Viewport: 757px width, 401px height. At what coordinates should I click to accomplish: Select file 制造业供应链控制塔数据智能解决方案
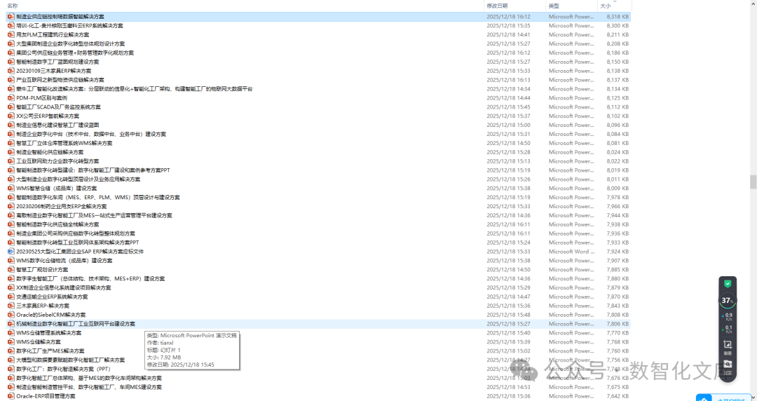(x=60, y=16)
